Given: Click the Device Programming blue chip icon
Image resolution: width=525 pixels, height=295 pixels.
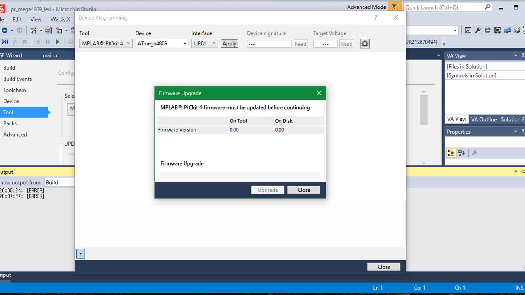Looking at the screenshot, I should tap(507, 30).
